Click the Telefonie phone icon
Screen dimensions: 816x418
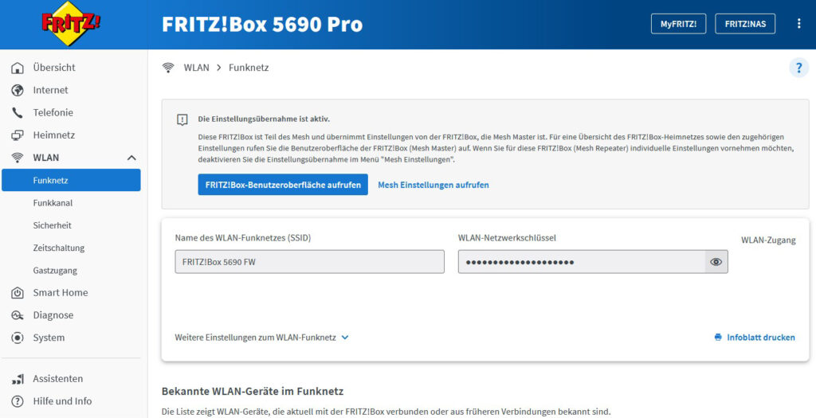[18, 112]
